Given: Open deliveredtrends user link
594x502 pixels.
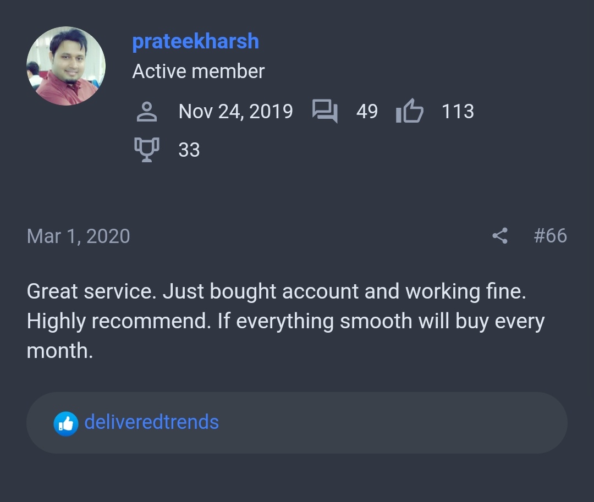Looking at the screenshot, I should 152,422.
